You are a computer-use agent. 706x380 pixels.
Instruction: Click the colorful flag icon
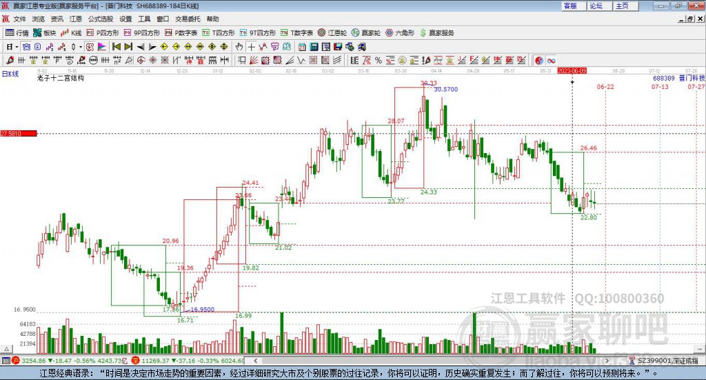(x=102, y=47)
